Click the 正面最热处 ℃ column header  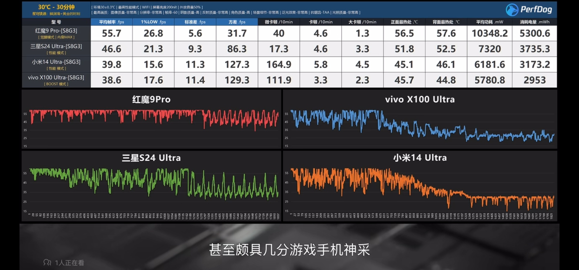tap(404, 22)
